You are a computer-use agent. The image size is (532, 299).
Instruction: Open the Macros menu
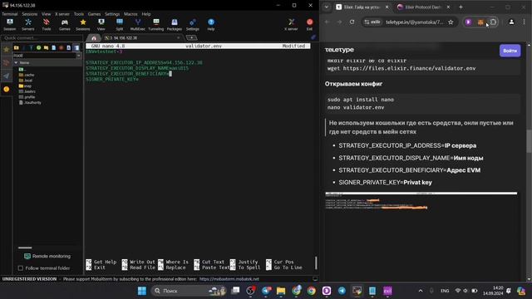(x=131, y=14)
